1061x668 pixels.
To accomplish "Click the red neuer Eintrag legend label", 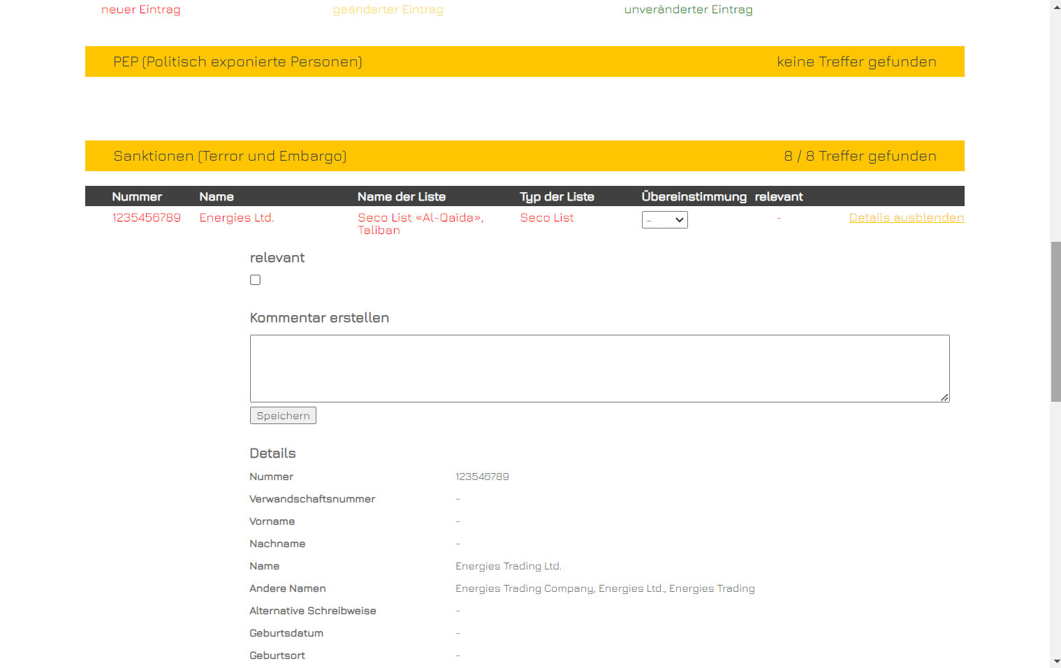I will tap(140, 10).
